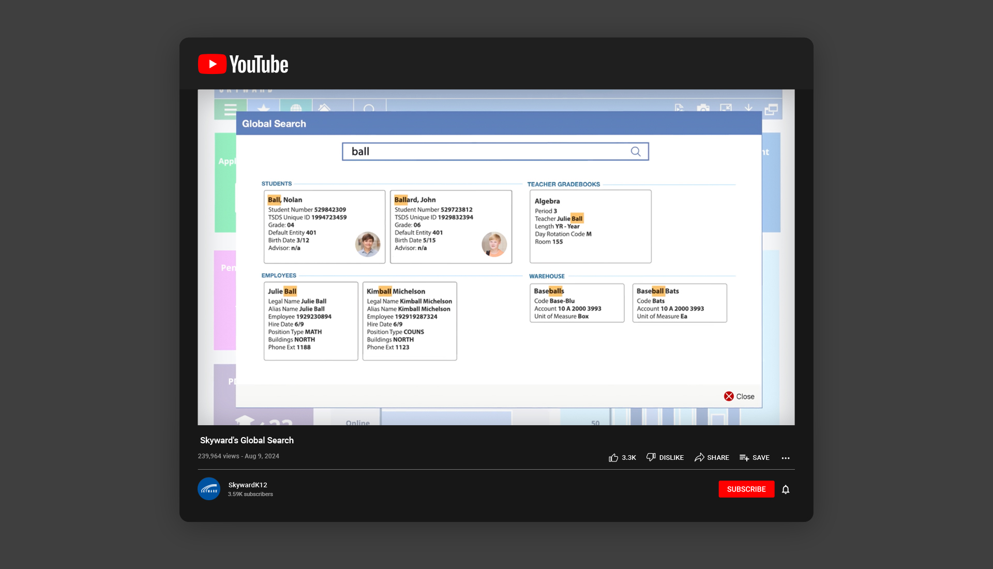Click the SkywardK12 channel name
993x569 pixels.
point(248,485)
